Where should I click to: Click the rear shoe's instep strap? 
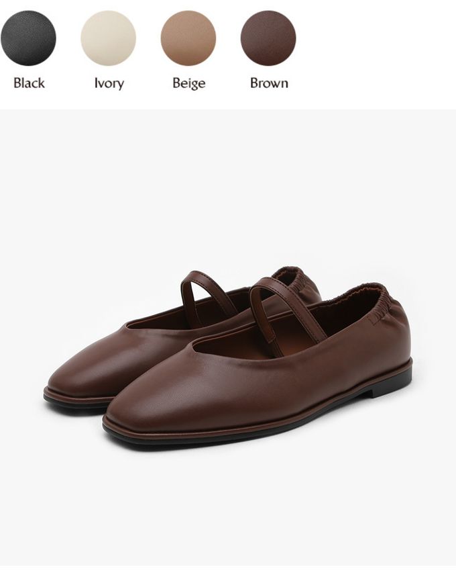tap(205, 295)
